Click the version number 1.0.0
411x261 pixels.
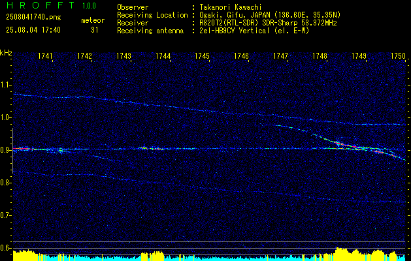coord(89,6)
